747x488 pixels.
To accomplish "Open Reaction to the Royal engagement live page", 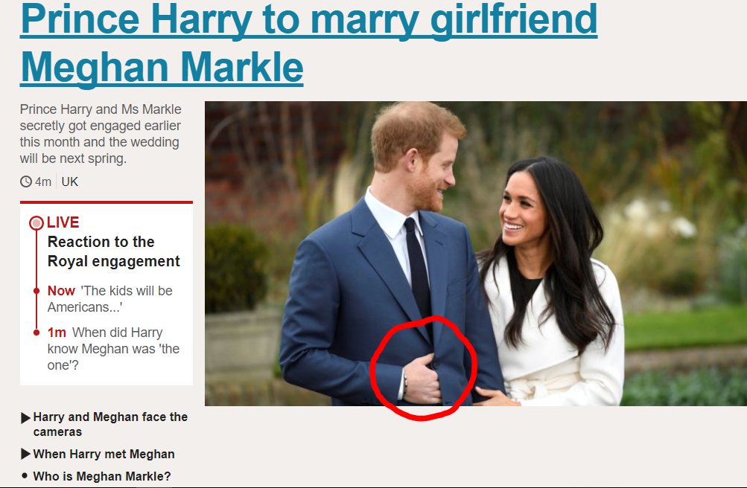I will [113, 251].
